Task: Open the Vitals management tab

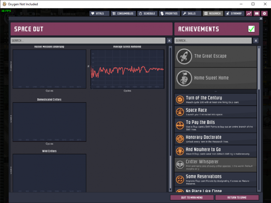Action: tap(99, 13)
